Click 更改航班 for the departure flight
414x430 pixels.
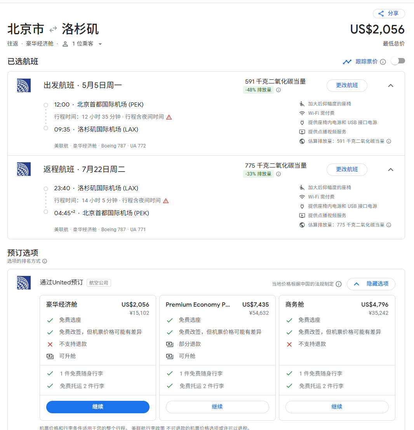coord(347,86)
